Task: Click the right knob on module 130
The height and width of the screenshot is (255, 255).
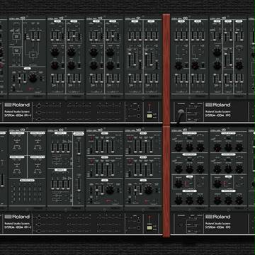Action: [x=195, y=65]
